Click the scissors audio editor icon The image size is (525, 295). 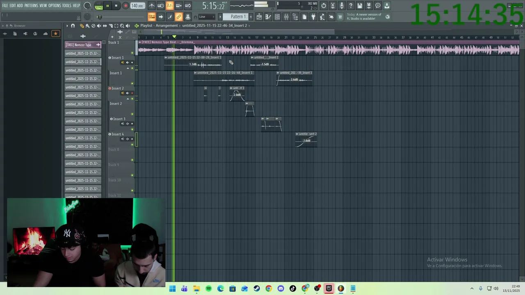[332, 6]
